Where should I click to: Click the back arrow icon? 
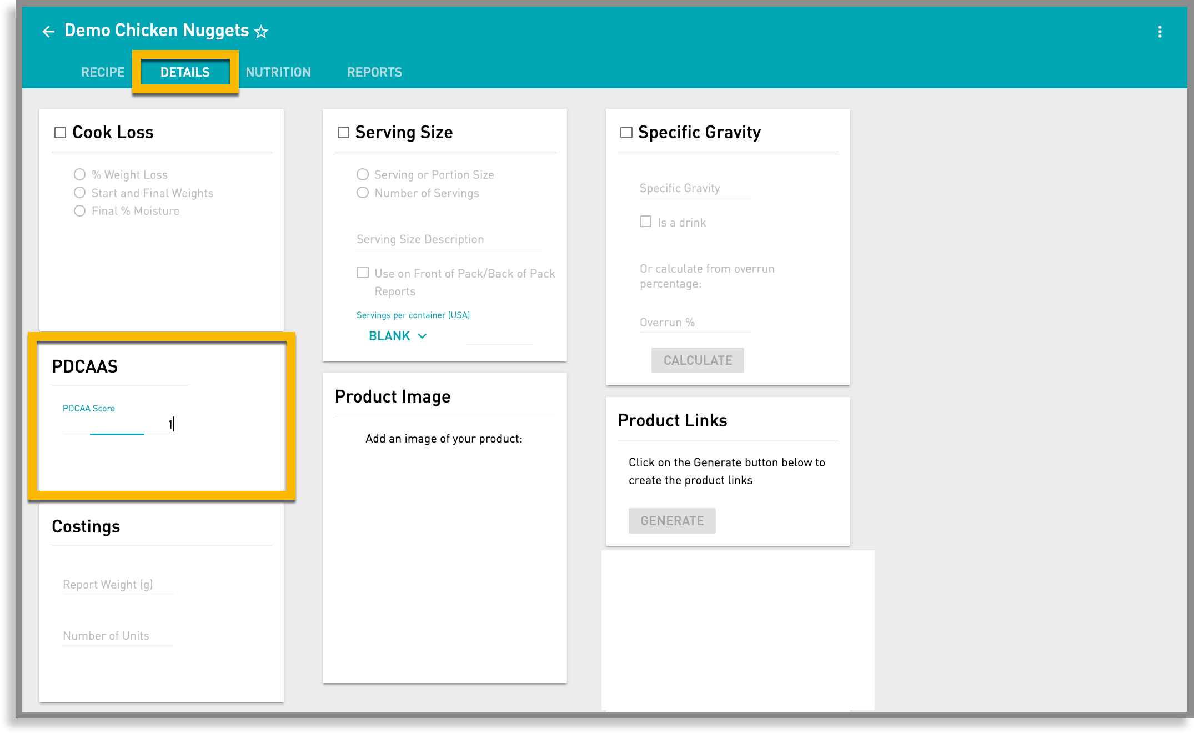pos(48,32)
